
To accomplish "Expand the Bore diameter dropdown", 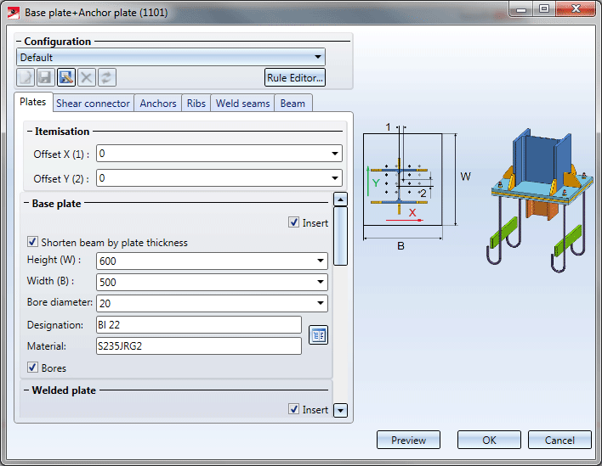I will point(321,303).
